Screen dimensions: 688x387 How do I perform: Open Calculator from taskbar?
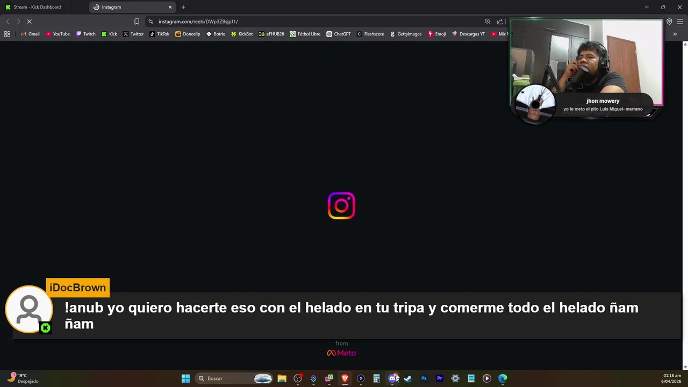(x=376, y=378)
